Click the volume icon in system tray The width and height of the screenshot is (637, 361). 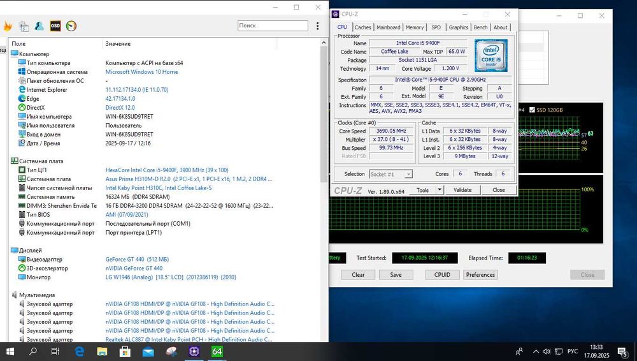pos(547,351)
